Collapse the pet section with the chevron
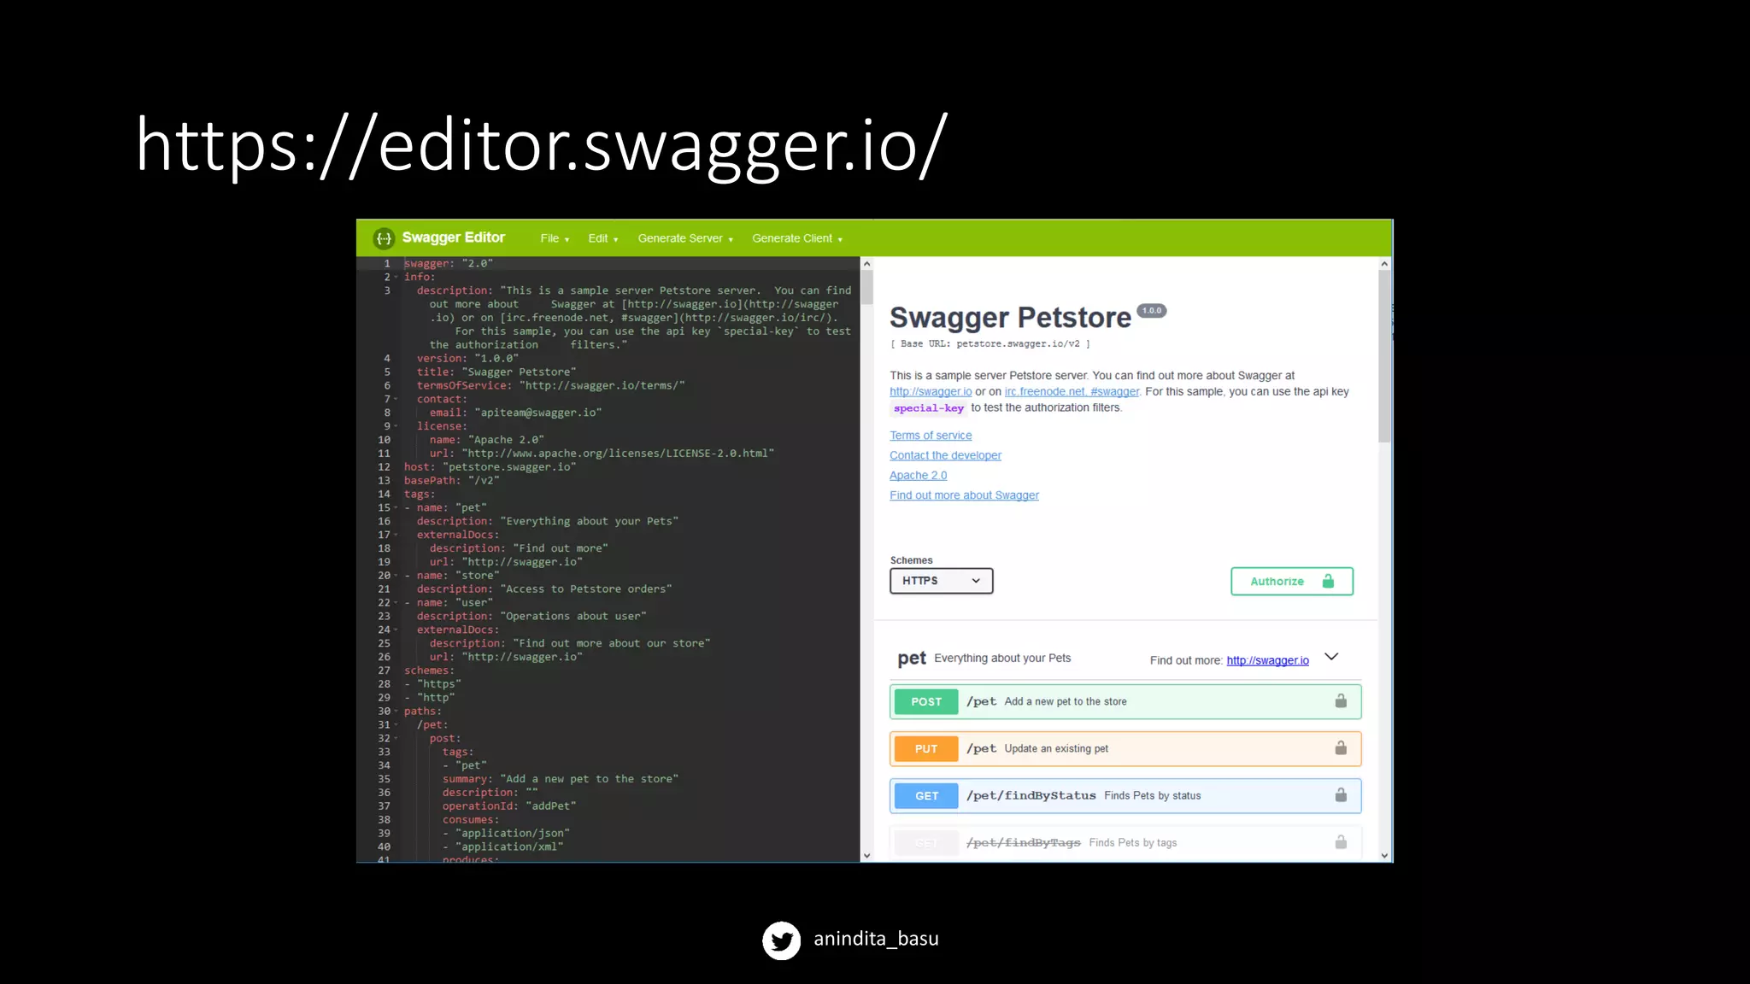This screenshot has height=984, width=1750. coord(1331,657)
